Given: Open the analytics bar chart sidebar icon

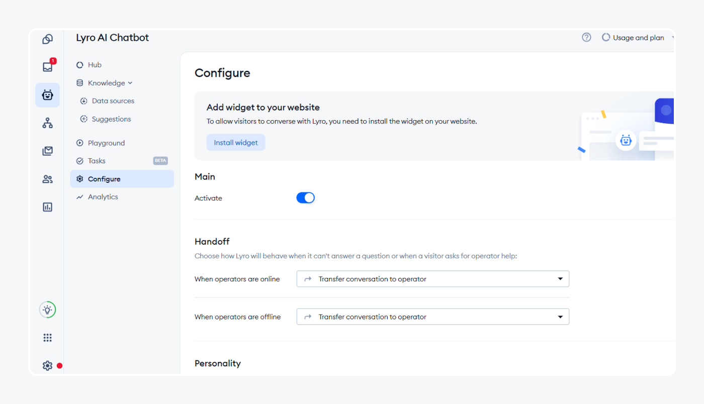Looking at the screenshot, I should pos(47,207).
